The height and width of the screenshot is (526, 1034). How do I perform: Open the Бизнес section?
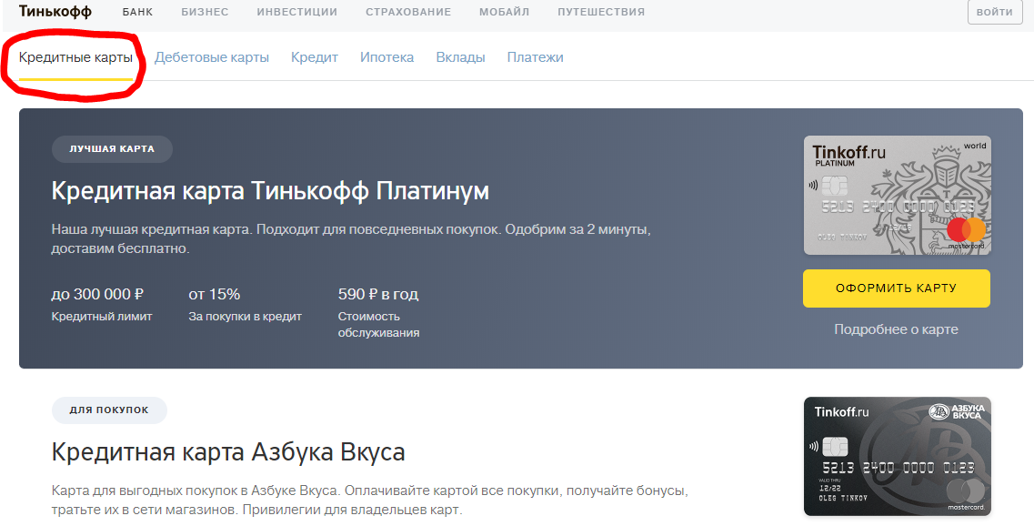click(205, 13)
